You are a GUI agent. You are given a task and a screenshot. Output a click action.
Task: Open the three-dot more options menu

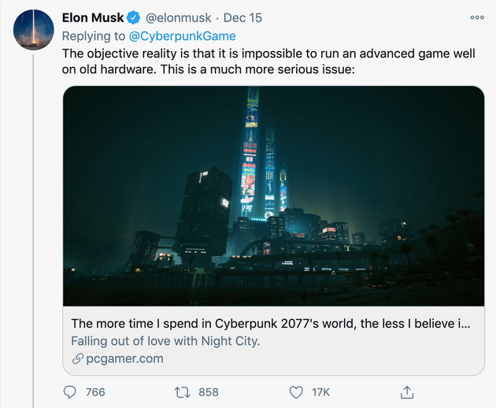pyautogui.click(x=477, y=17)
